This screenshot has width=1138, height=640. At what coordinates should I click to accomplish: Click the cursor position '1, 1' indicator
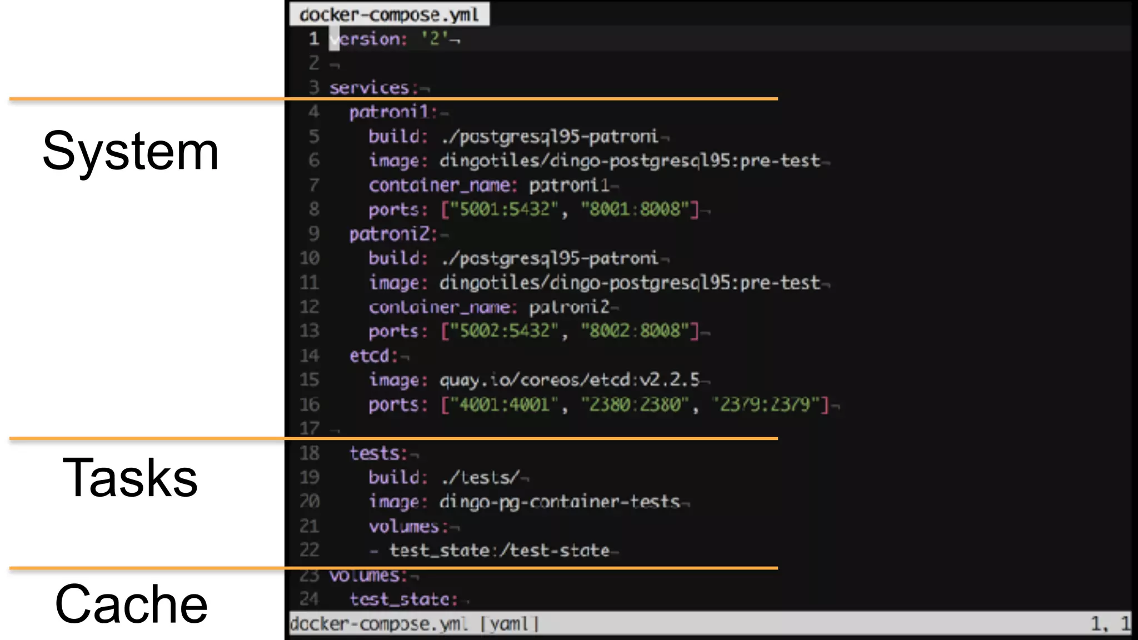tap(1110, 624)
